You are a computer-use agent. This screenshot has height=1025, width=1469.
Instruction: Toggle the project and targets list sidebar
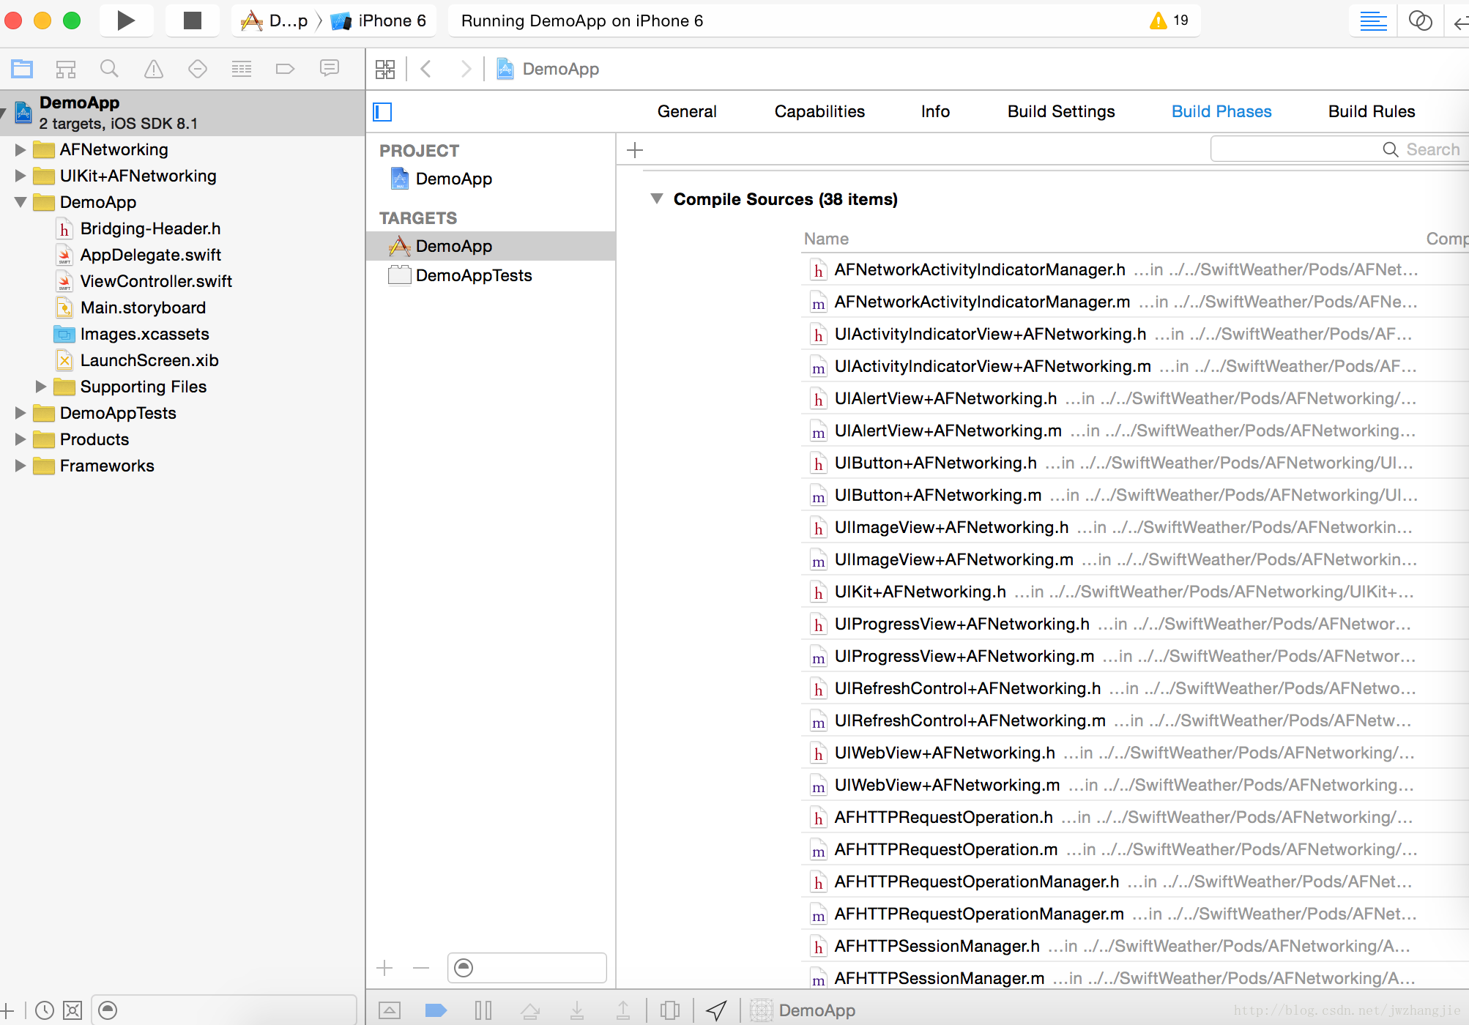click(382, 111)
